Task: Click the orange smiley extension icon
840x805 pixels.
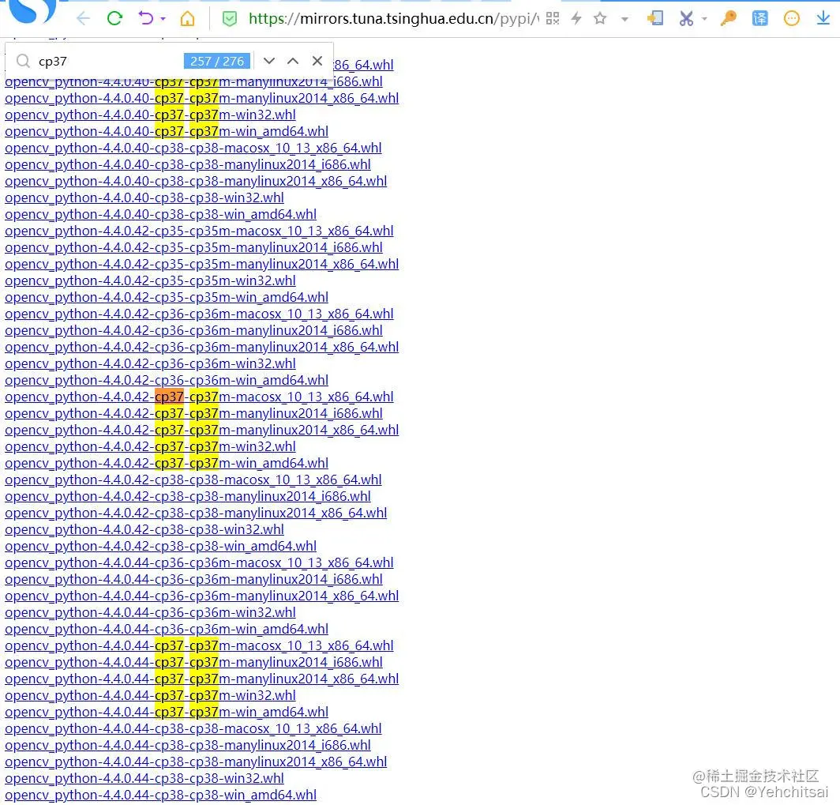Action: point(791,19)
